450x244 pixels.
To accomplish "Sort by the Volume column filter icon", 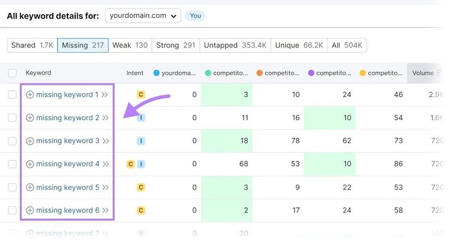I will tap(439, 73).
